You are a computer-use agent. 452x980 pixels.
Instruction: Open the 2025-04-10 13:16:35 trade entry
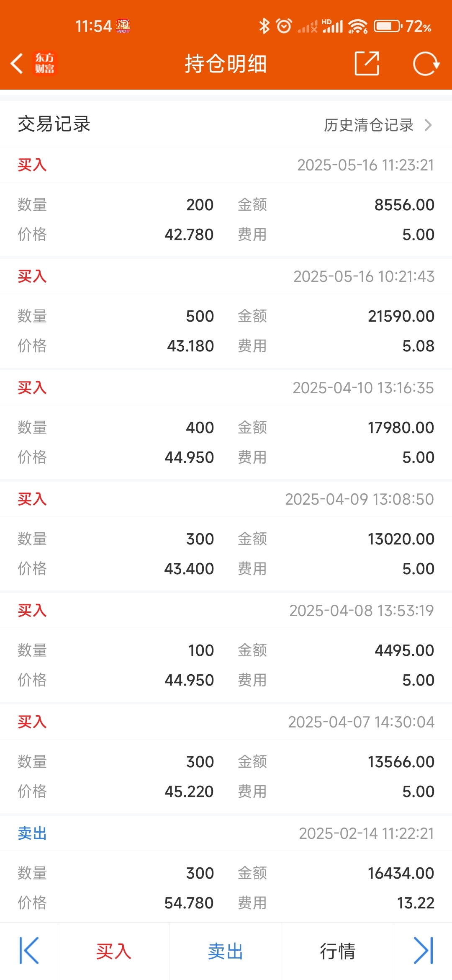[226, 425]
